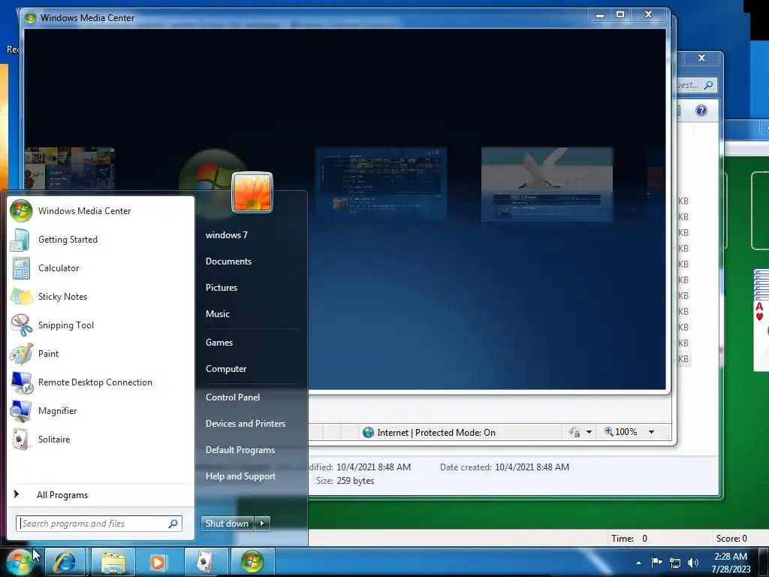
Task: Switch to Solitaire taskbar button
Action: coord(206,562)
